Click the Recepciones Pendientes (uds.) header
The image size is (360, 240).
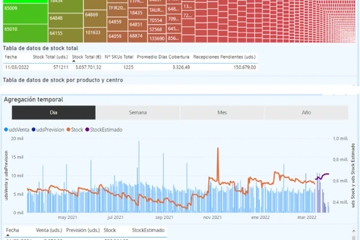tap(224, 56)
